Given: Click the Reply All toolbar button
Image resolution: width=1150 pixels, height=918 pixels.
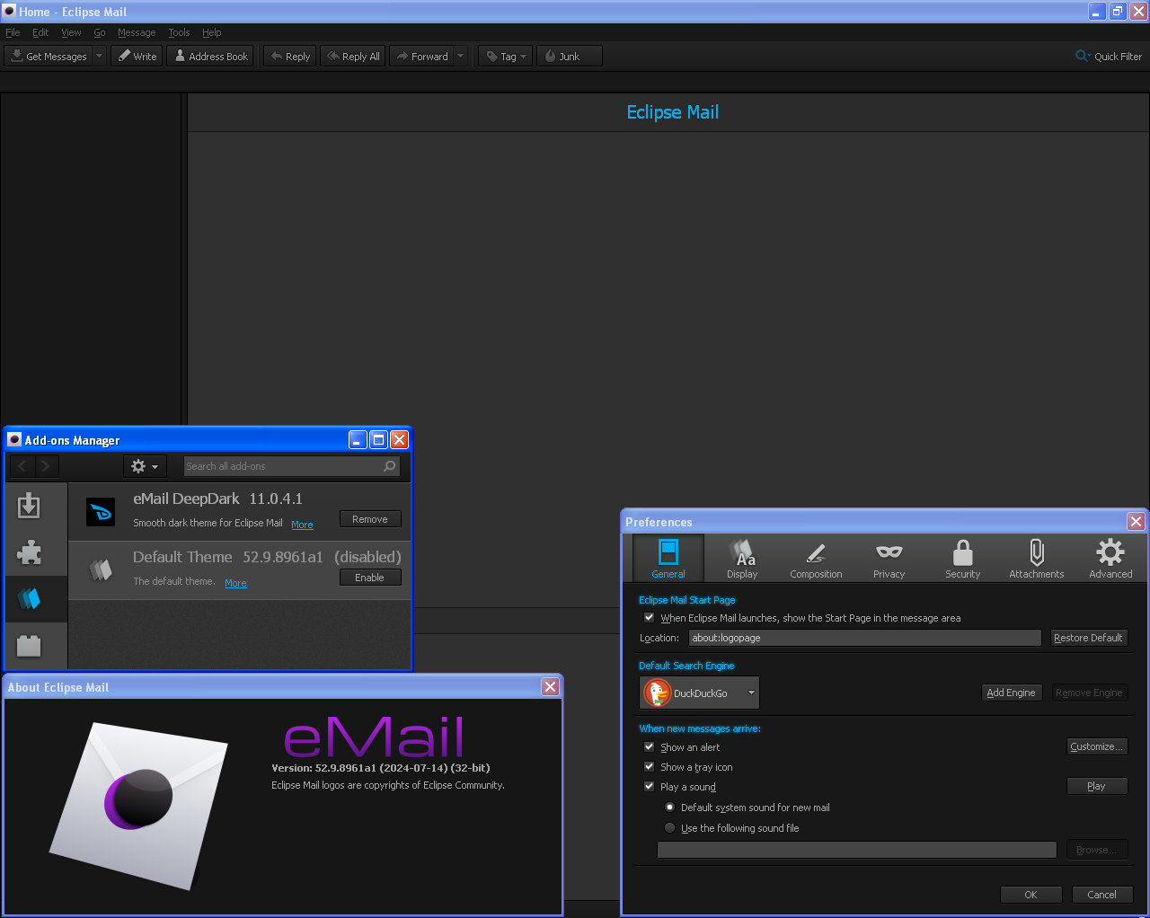Looking at the screenshot, I should [353, 56].
